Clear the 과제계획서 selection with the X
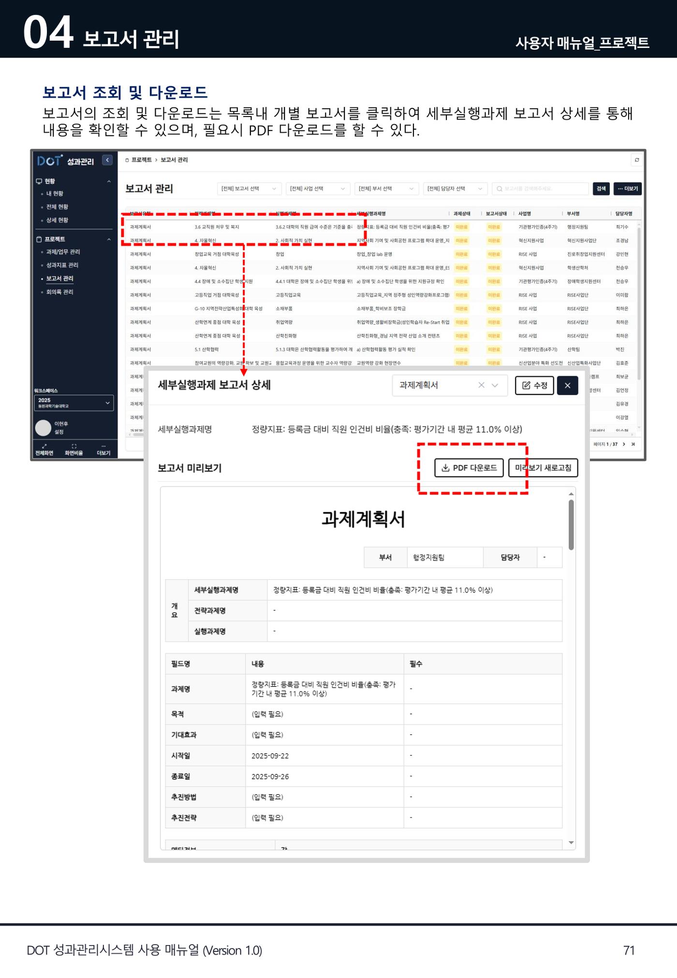 [481, 385]
